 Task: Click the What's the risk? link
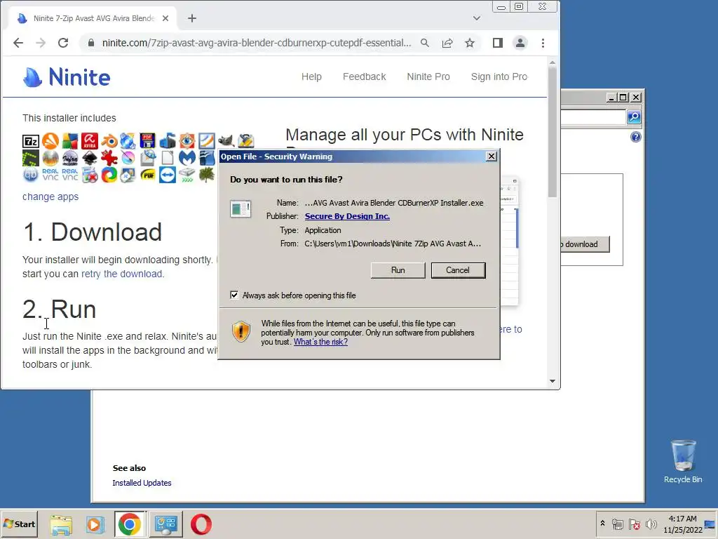(320, 342)
